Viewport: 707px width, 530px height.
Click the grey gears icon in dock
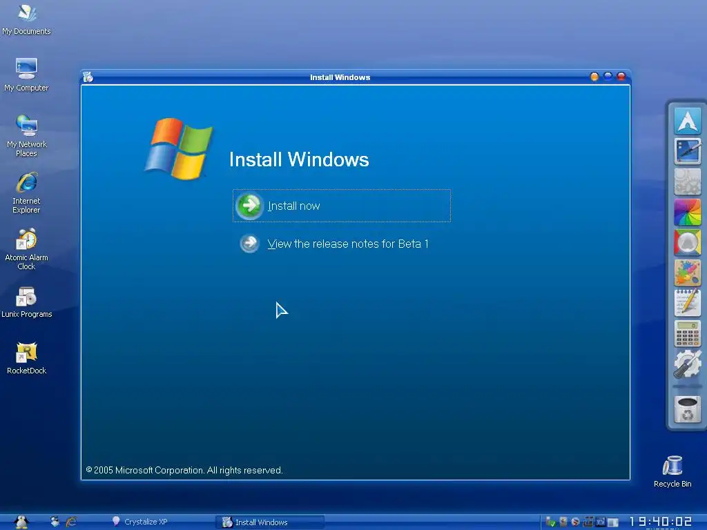click(687, 181)
